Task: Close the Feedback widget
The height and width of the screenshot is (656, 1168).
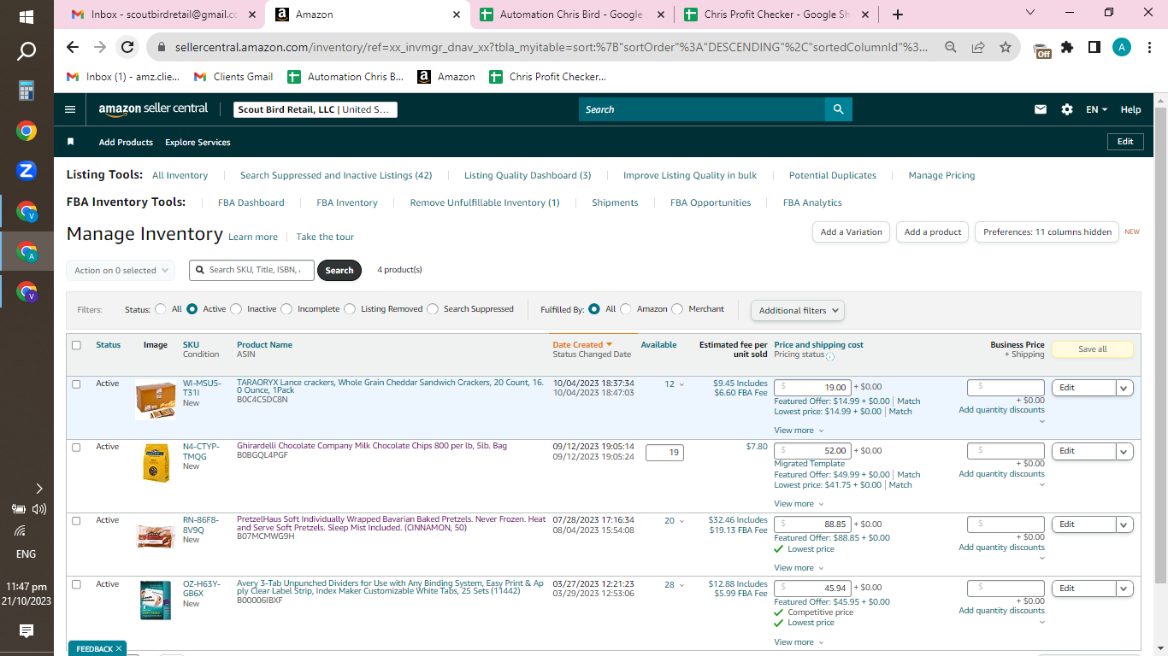Action: [x=119, y=649]
